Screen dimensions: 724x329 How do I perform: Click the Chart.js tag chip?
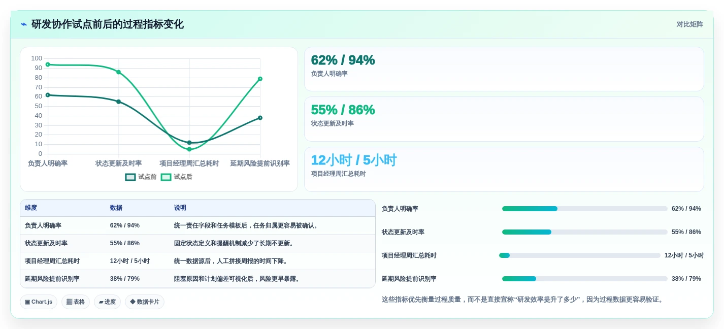(x=39, y=302)
